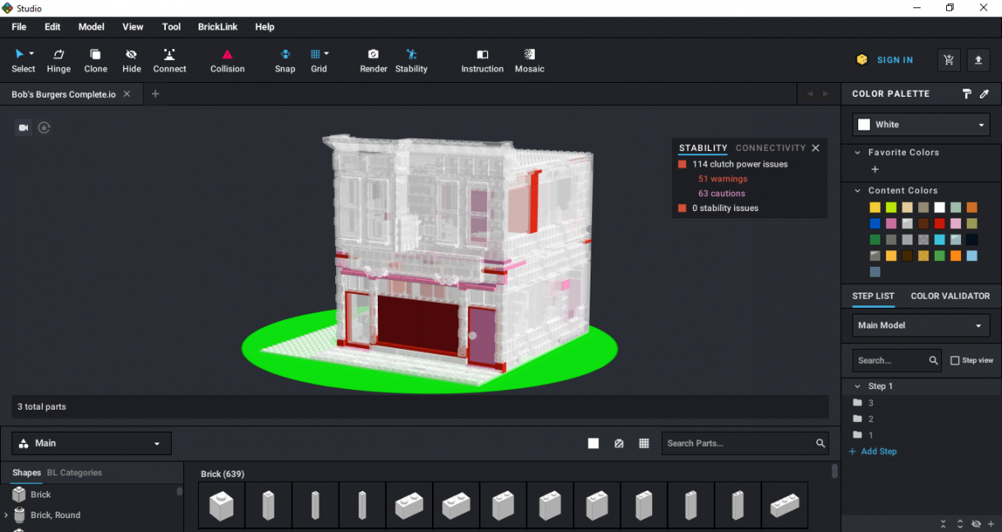Image resolution: width=1002 pixels, height=532 pixels.
Task: Pick the bright blue content color
Action: (x=876, y=223)
